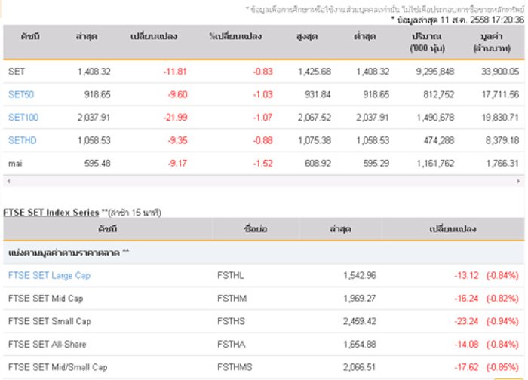Click the left scroll arrow under the index table
This screenshot has width=528, height=380.
tap(8, 182)
